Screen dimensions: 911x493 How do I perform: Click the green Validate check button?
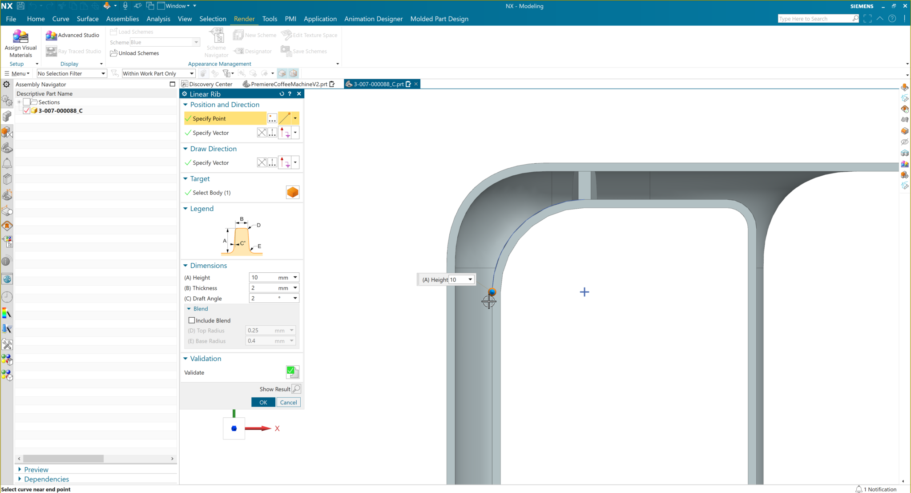click(x=292, y=372)
